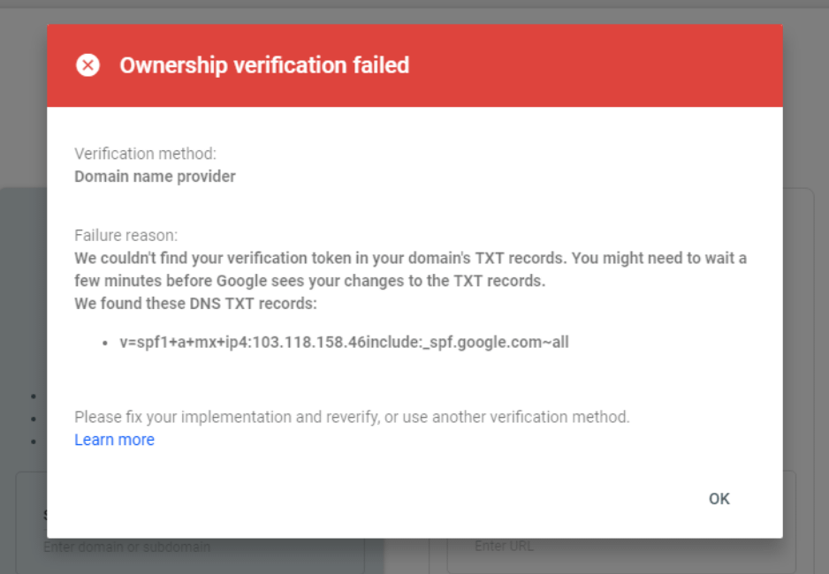This screenshot has height=574, width=829.
Task: Click the "Enter domain or subdomain" field
Action: 126,548
